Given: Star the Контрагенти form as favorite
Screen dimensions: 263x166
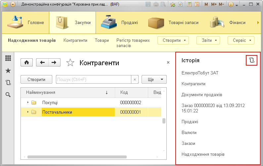Looking at the screenshot, I should (70, 63).
